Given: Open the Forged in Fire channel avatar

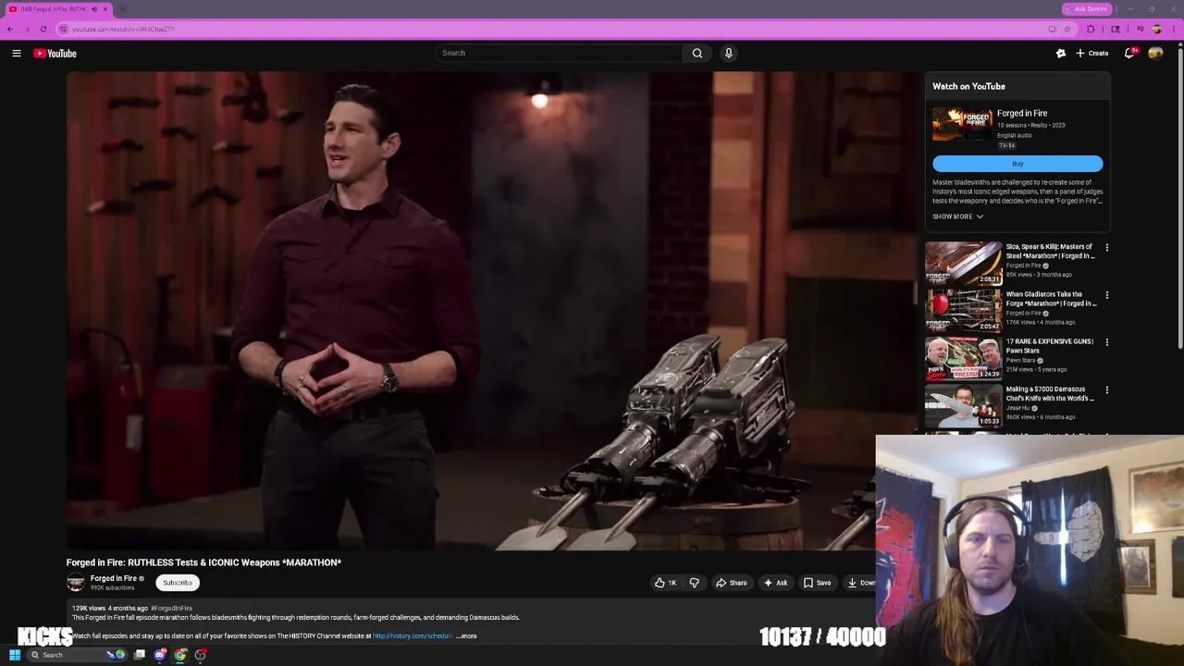Looking at the screenshot, I should click(x=76, y=583).
